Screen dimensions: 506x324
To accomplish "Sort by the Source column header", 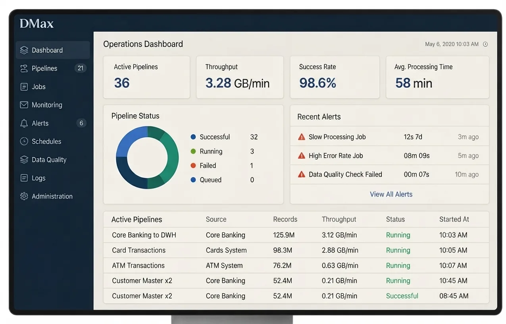I will (216, 219).
